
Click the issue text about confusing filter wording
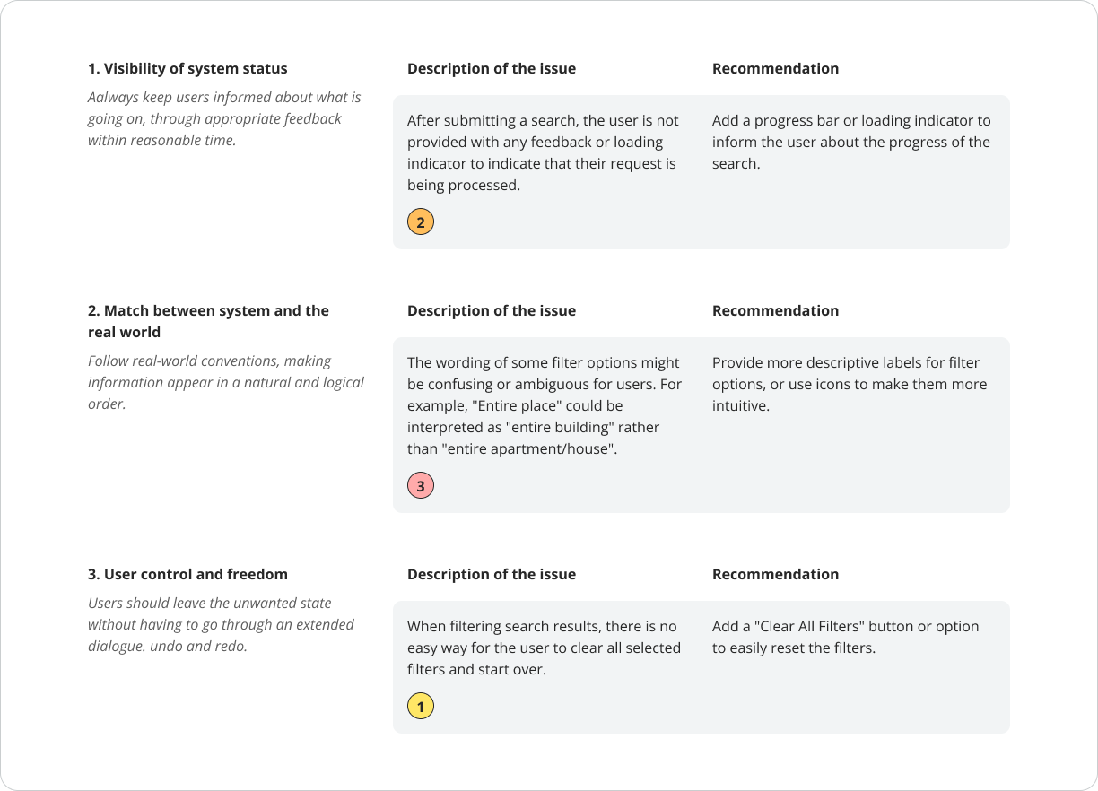[544, 405]
